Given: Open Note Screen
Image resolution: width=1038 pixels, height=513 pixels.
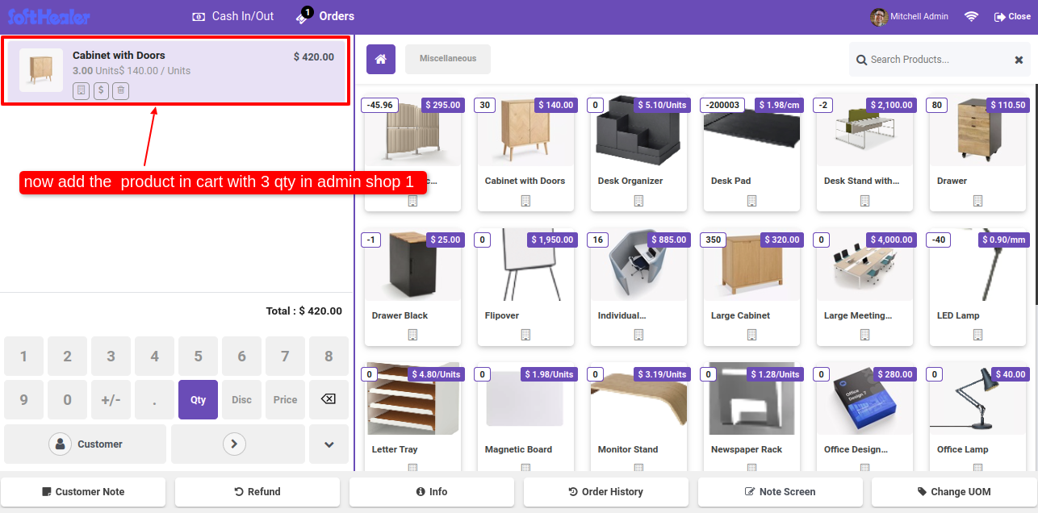Looking at the screenshot, I should [x=781, y=492].
